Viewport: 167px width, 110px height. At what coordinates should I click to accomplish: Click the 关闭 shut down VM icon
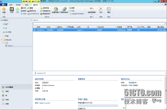12,9
